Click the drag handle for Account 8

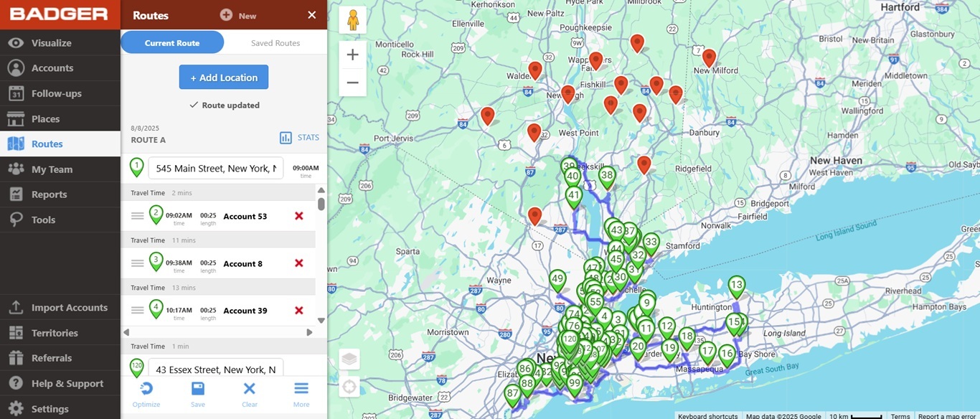[x=137, y=263]
